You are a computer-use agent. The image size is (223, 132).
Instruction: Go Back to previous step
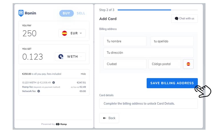pos(109,118)
